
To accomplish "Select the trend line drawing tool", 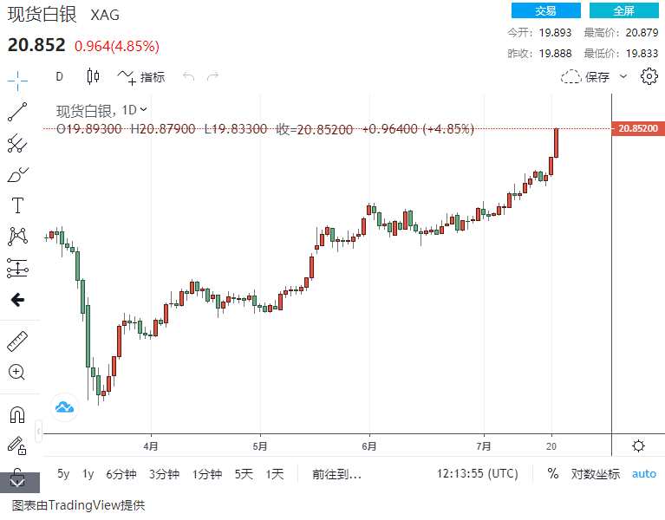I will tap(17, 112).
